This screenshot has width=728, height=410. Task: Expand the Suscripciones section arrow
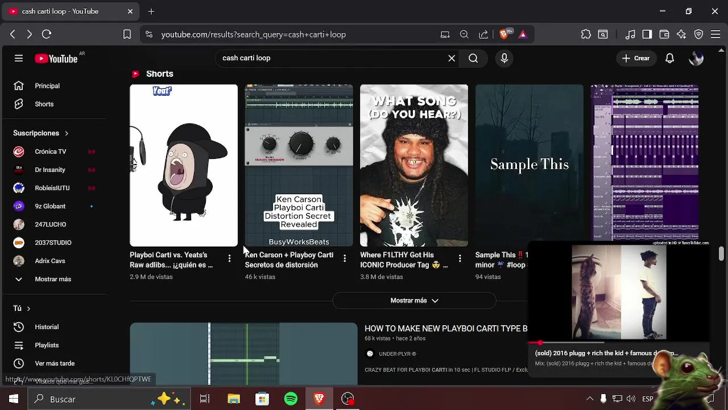(x=66, y=133)
